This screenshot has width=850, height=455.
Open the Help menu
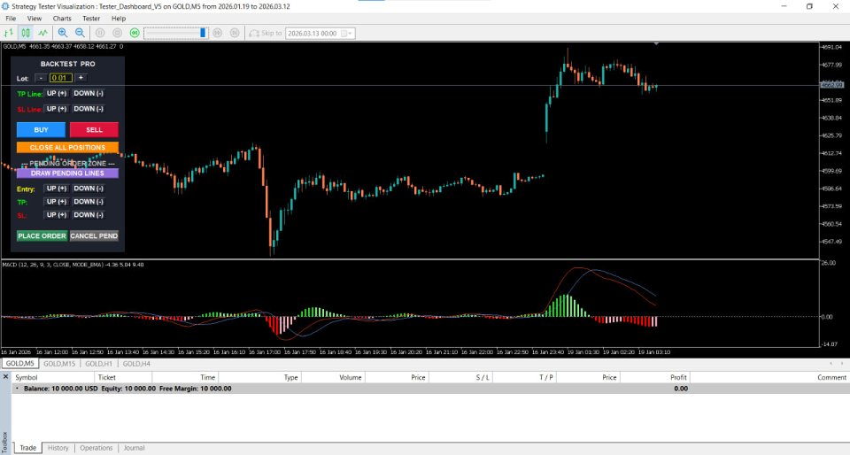pyautogui.click(x=118, y=19)
